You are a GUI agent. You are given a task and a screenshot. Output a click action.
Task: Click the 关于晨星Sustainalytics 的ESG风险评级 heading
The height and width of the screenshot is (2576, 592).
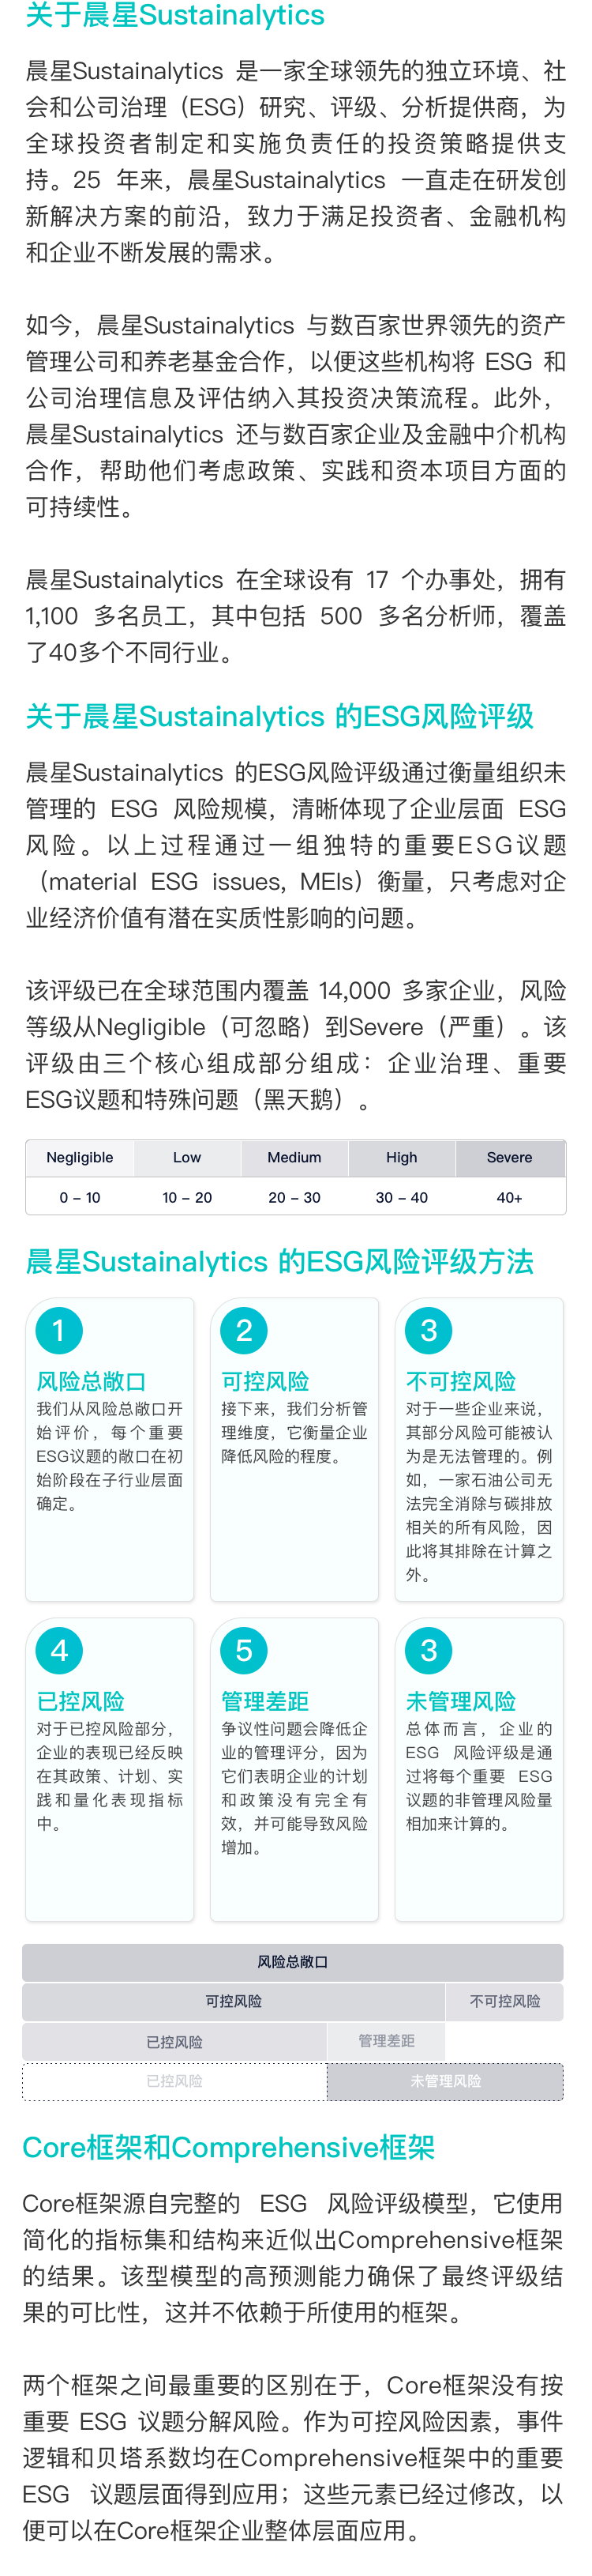click(279, 716)
